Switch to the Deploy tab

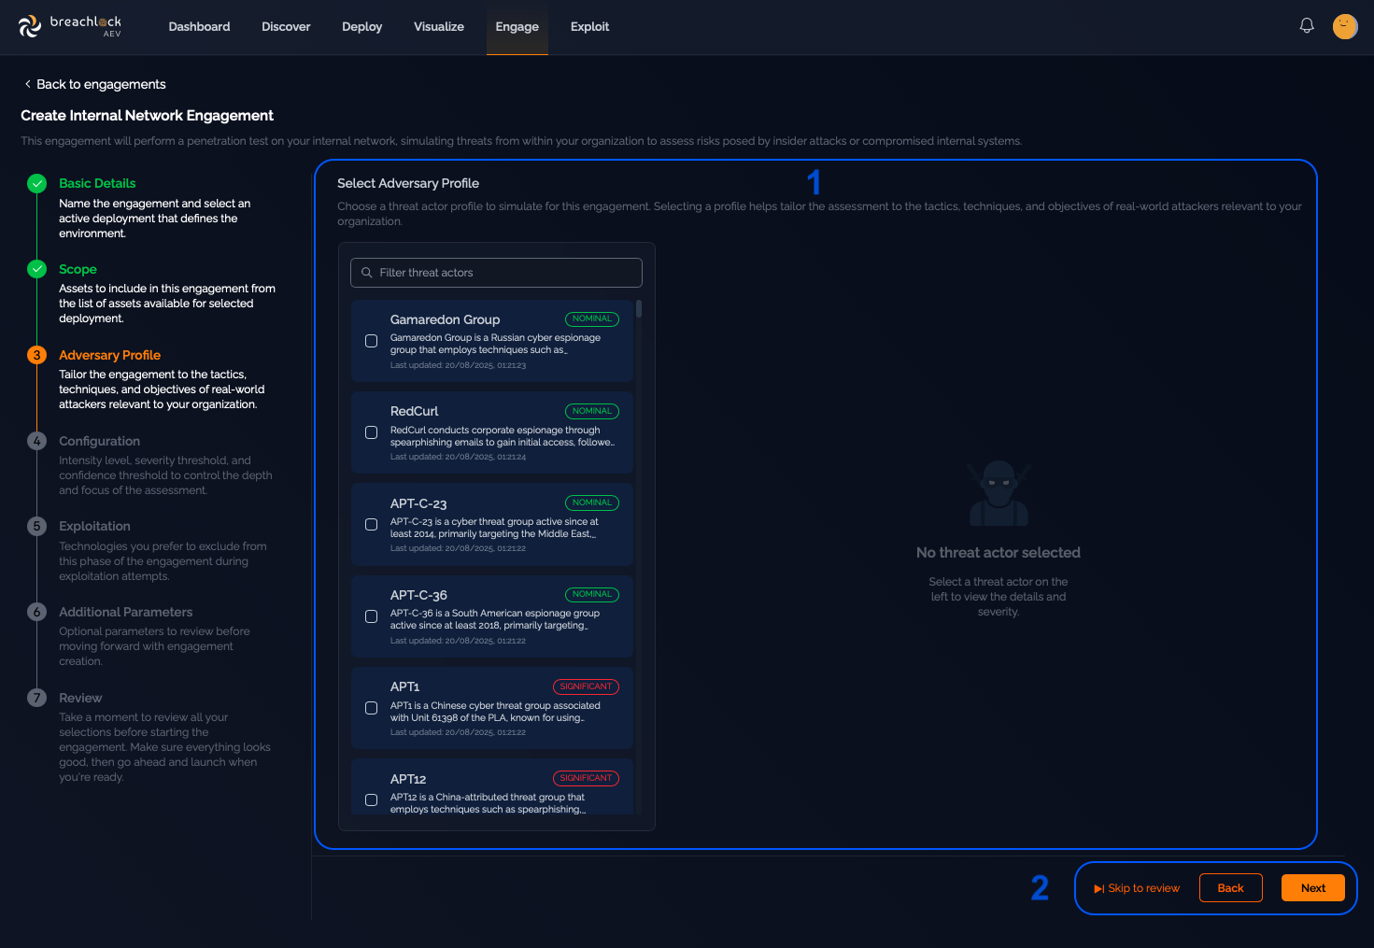point(362,27)
